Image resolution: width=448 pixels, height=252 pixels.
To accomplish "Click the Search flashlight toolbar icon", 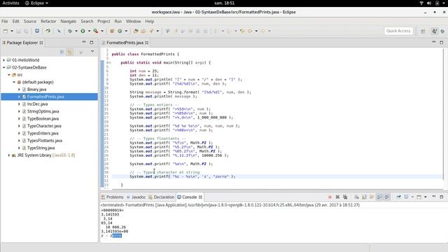I will tap(151, 31).
